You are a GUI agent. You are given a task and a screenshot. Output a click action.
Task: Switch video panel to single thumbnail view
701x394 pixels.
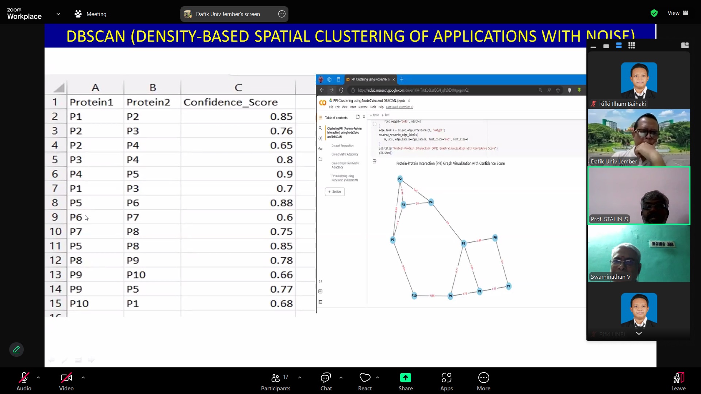(606, 46)
